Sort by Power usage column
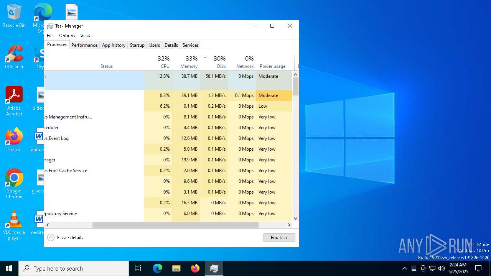This screenshot has height=276, width=491. 275,62
